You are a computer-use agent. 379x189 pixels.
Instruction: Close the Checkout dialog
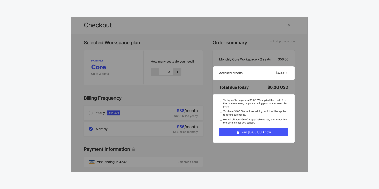[289, 25]
